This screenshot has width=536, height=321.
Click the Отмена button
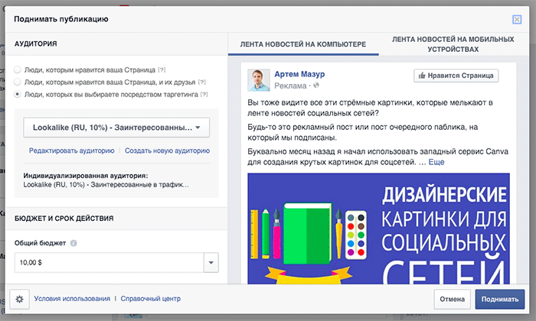(453, 299)
